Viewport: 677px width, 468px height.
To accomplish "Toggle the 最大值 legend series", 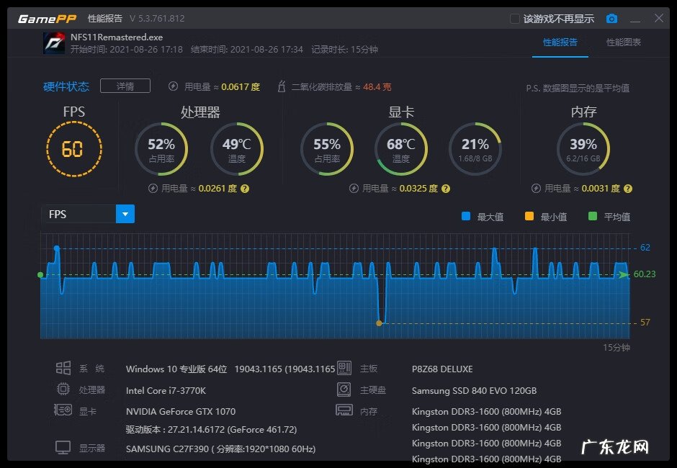I will 466,216.
